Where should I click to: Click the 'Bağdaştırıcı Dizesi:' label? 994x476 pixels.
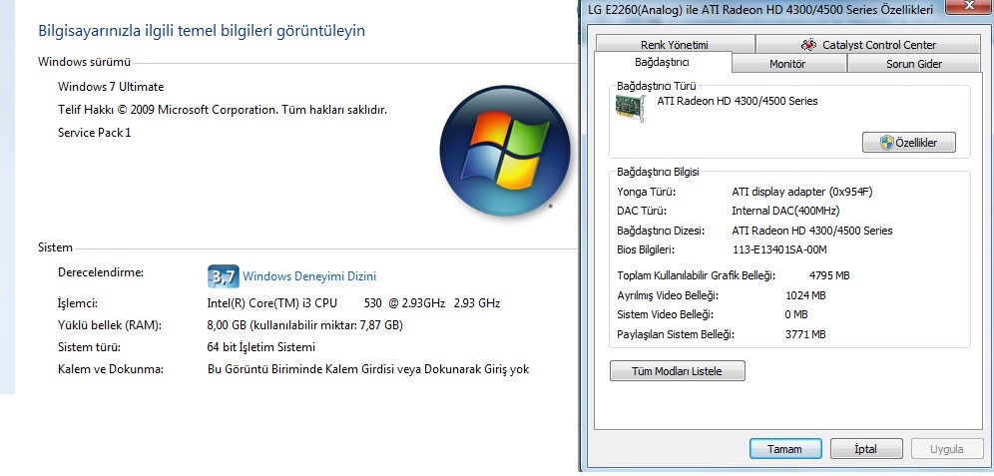(661, 231)
